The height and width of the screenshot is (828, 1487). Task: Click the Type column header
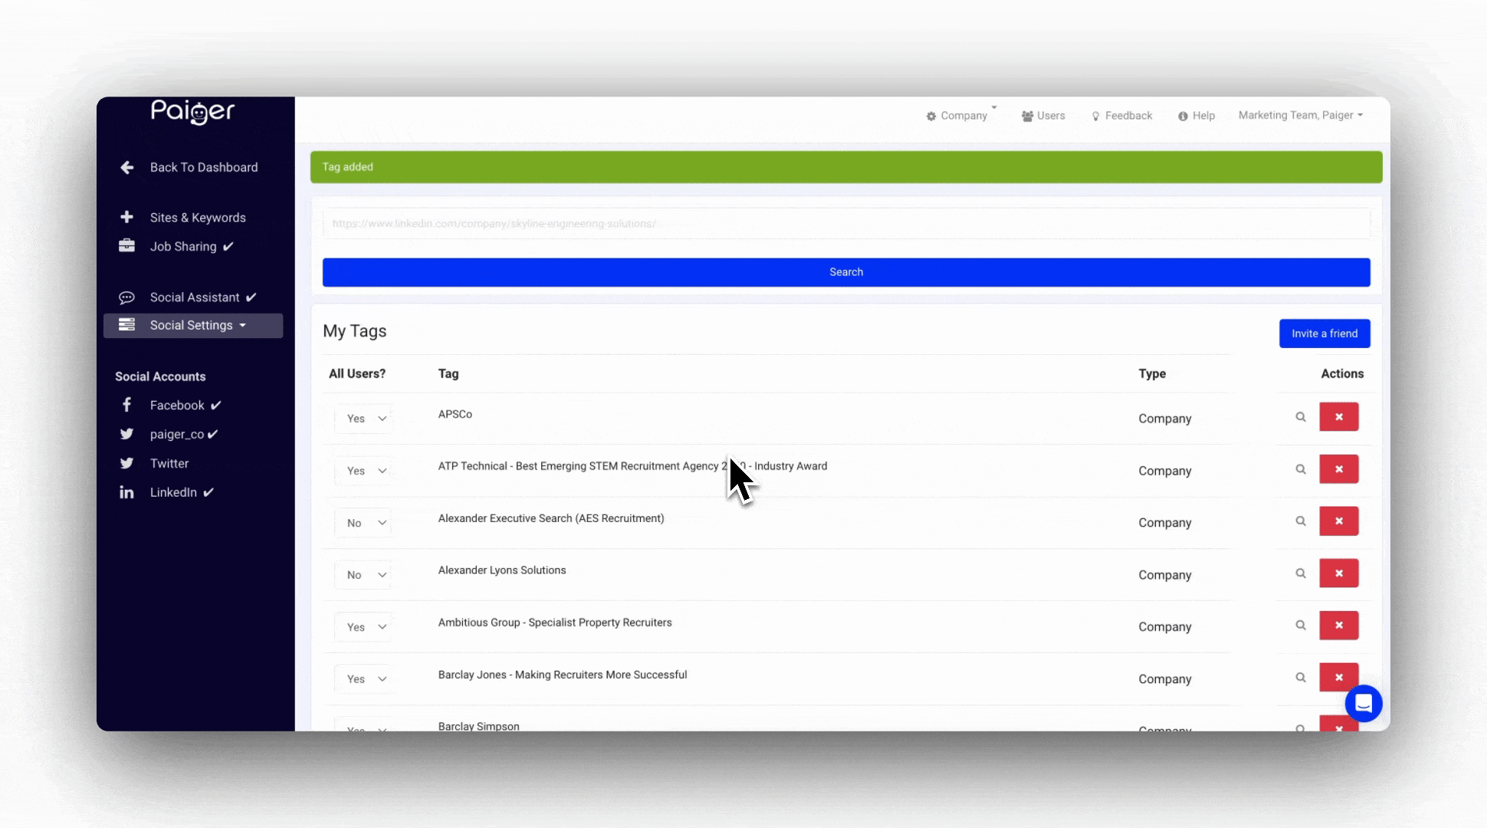point(1152,373)
